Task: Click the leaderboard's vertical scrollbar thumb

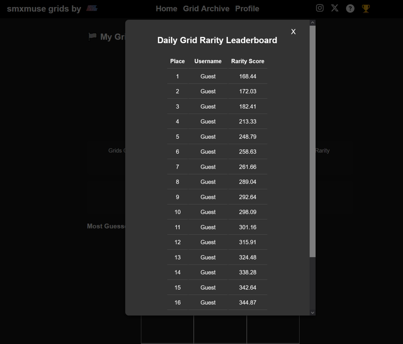Action: [x=312, y=141]
